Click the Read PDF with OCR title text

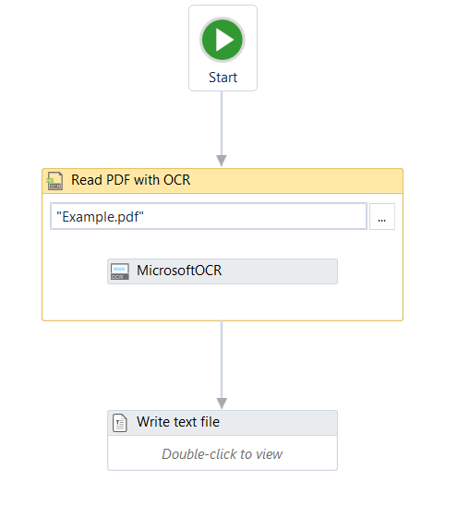point(131,180)
